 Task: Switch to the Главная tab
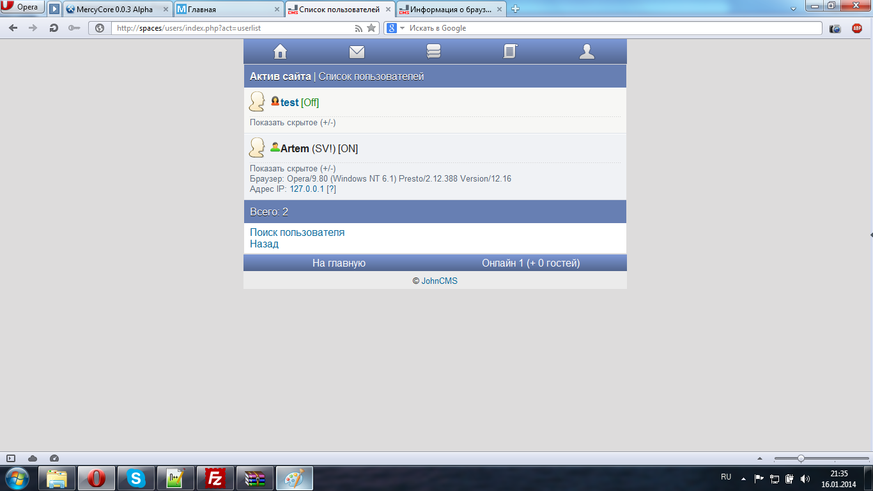229,10
